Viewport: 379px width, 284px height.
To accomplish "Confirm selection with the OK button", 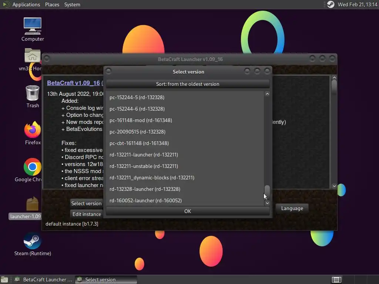I will pyautogui.click(x=188, y=211).
